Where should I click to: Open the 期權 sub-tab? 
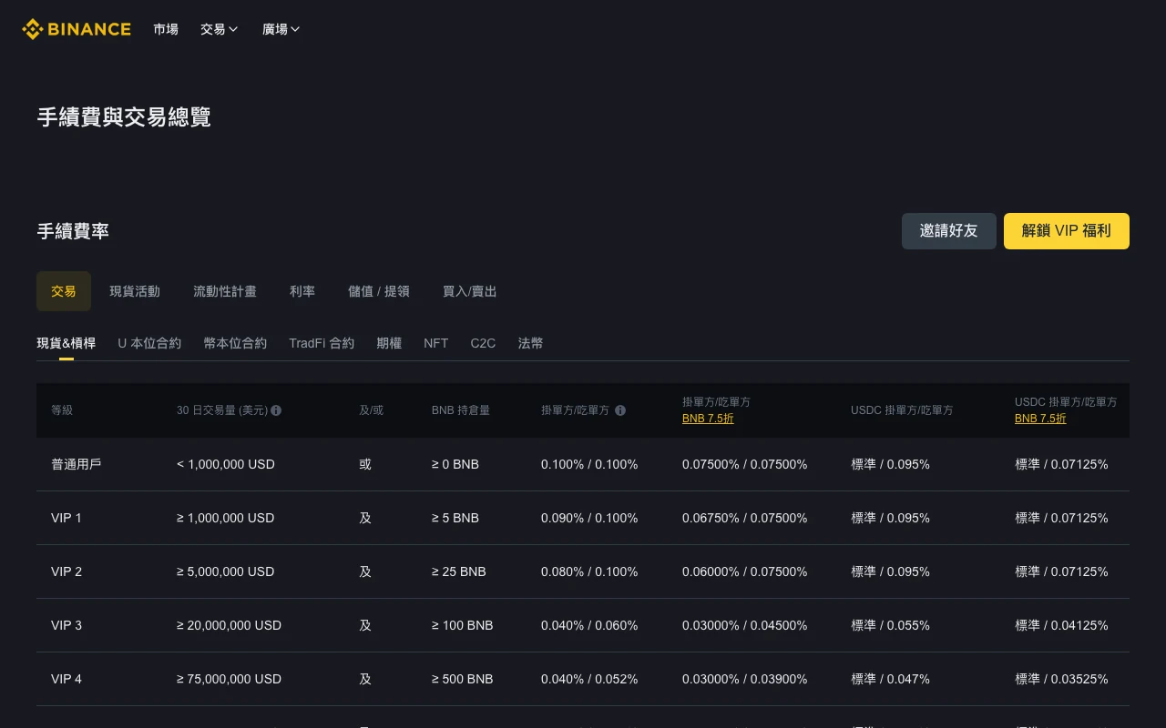[389, 343]
